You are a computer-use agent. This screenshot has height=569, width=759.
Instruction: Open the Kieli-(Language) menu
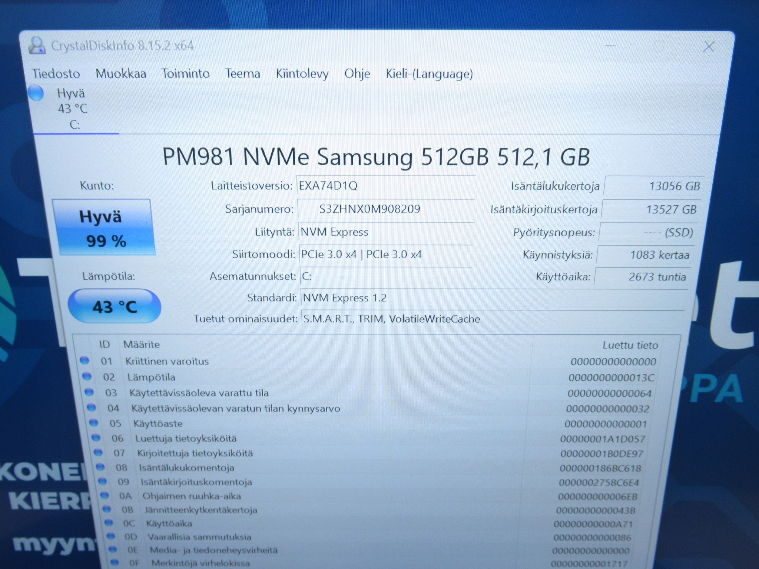coord(429,74)
